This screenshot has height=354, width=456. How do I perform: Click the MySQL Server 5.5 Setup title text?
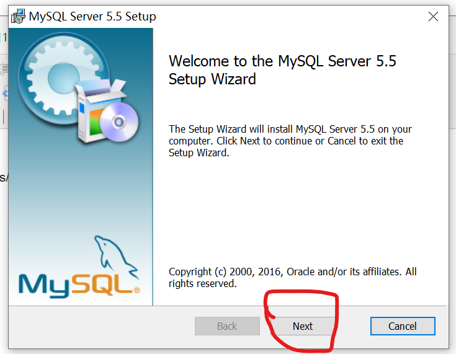(92, 17)
